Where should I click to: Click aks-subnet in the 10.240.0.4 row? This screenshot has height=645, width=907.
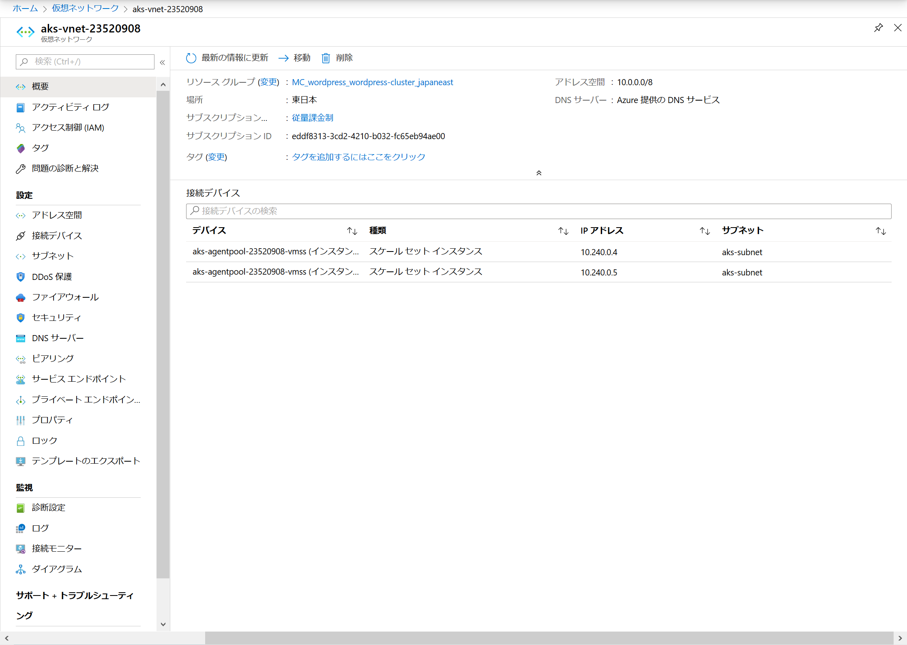[x=742, y=252]
